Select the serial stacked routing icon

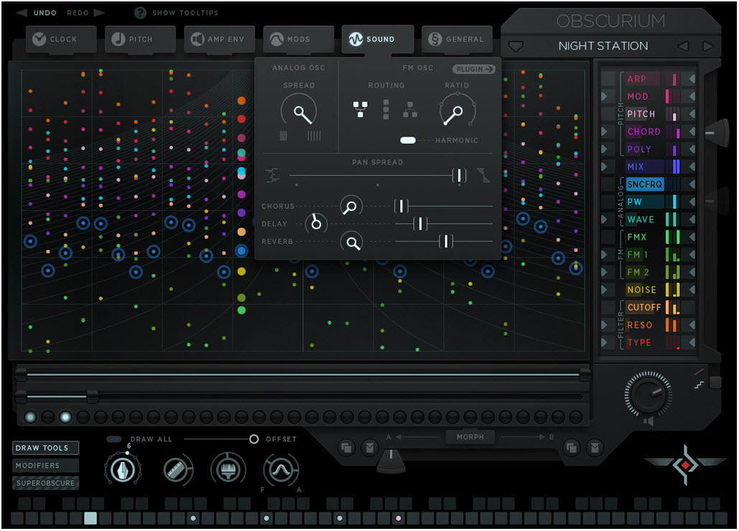[x=386, y=109]
